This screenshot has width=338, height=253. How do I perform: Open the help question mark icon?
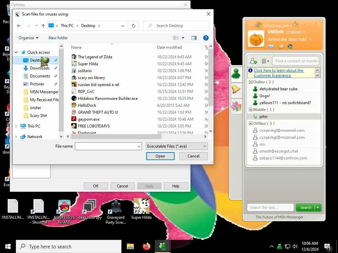206,38
